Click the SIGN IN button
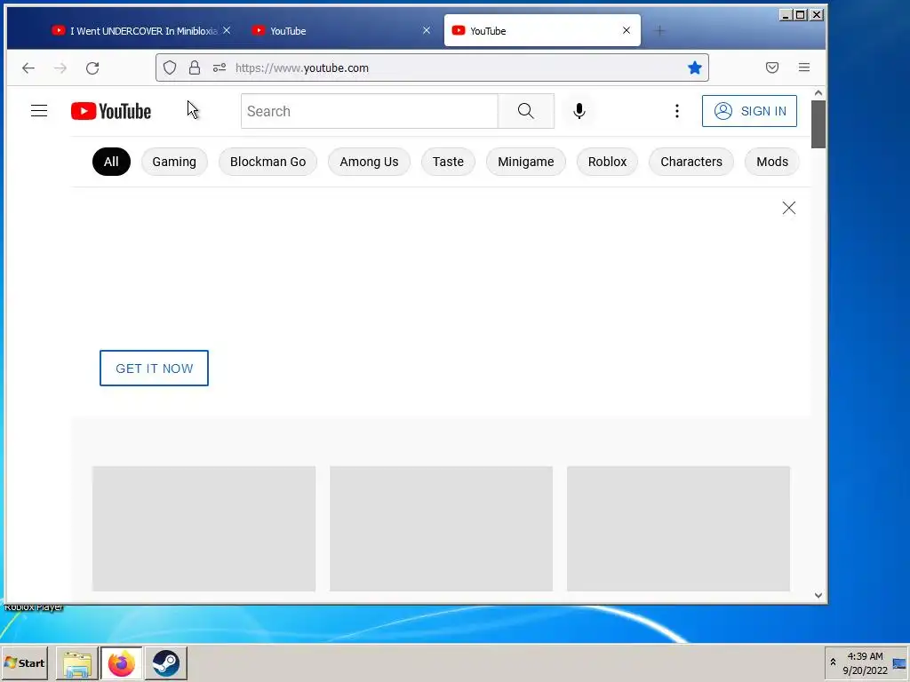Image resolution: width=910 pixels, height=682 pixels. pyautogui.click(x=749, y=111)
